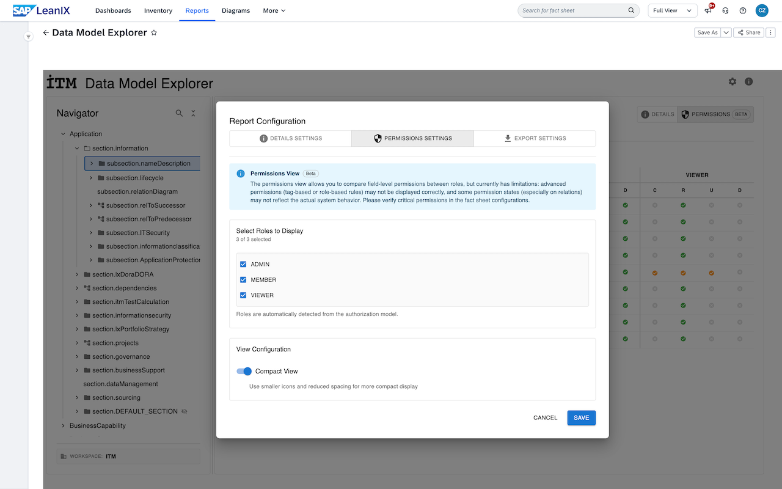
Task: Open the three-dot more options menu
Action: point(771,32)
